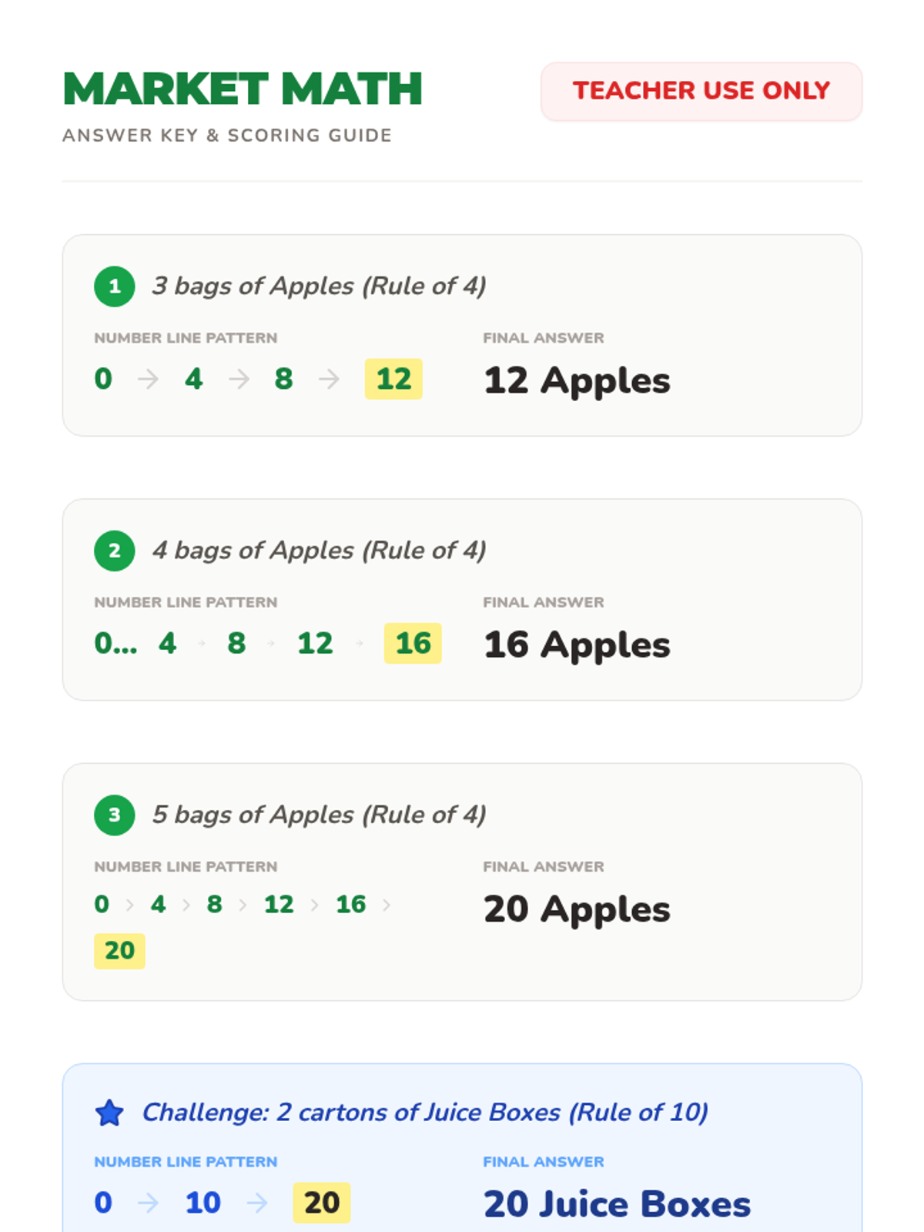Click the 3 bags of Apples heading

pos(319,286)
